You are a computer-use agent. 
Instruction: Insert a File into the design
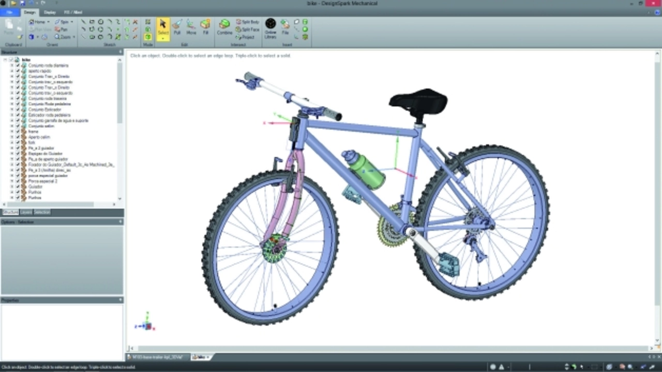pos(285,27)
